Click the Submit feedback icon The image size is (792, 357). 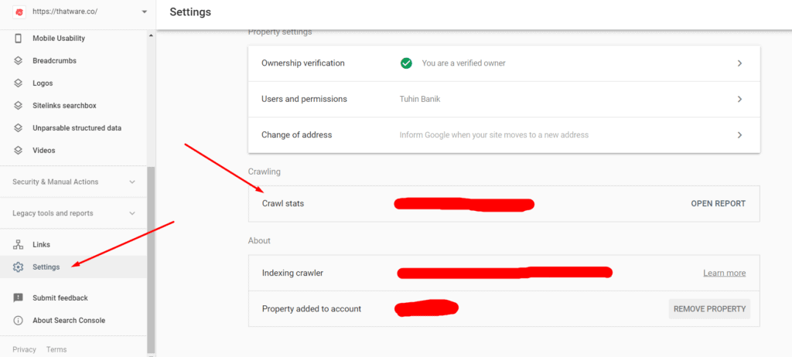click(x=19, y=298)
